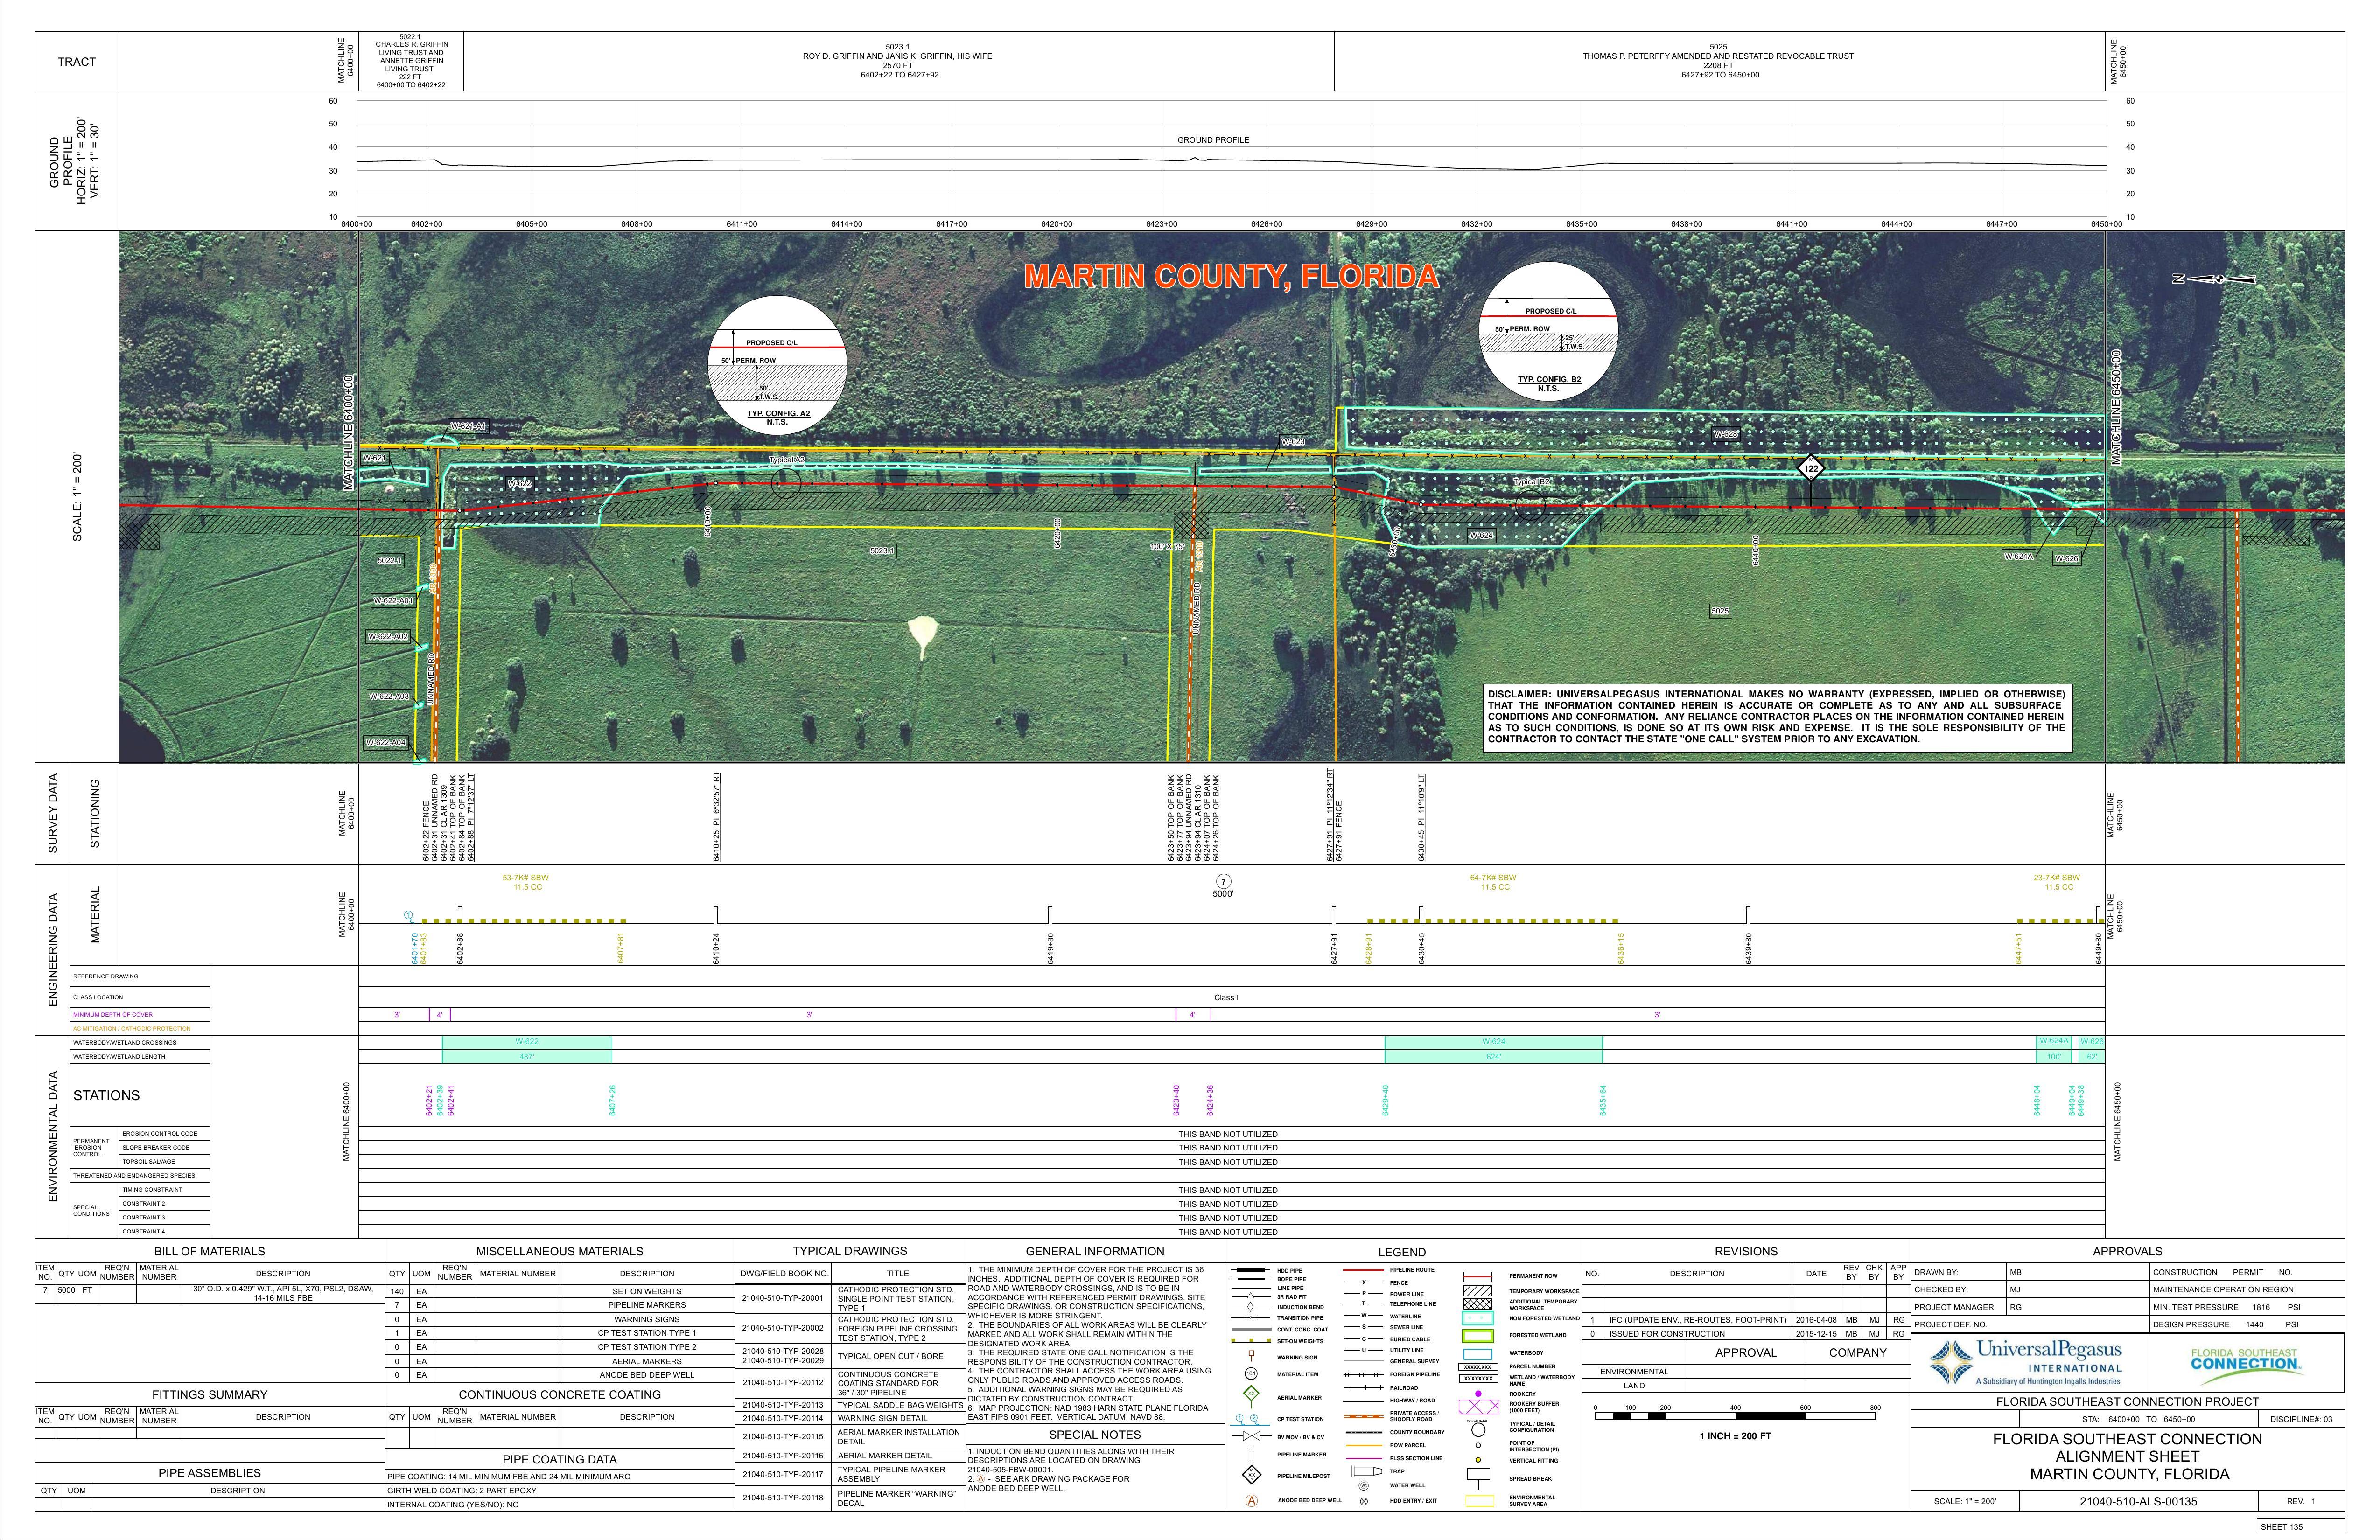Click the Material Item circle symbol in the legend
Screen dimensions: 2380x1540
pyautogui.click(x=1251, y=1374)
